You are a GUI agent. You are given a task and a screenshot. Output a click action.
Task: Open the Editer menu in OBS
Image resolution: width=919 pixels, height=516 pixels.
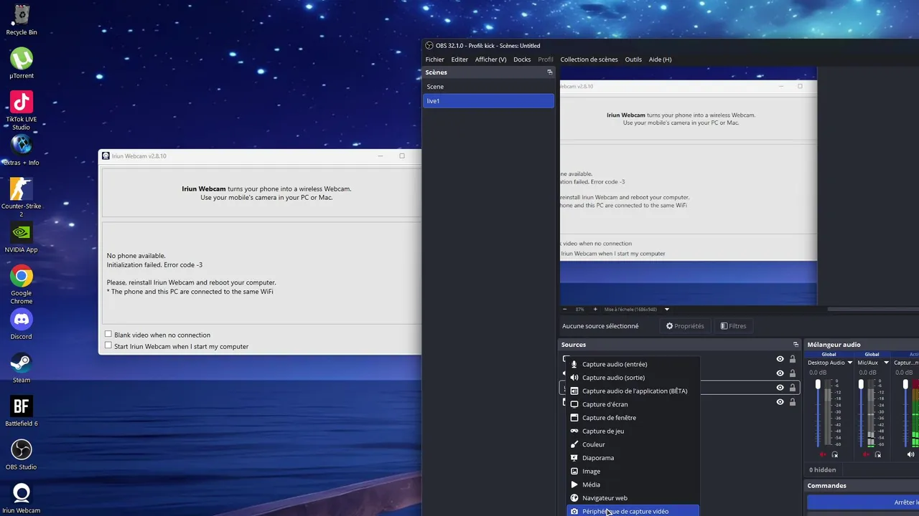pyautogui.click(x=459, y=59)
